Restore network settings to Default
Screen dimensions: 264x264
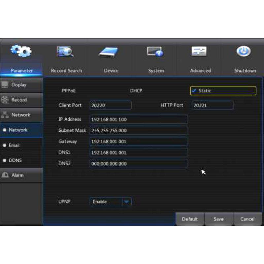[x=190, y=219]
